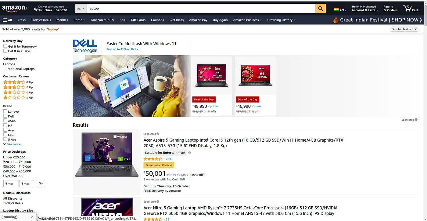Click the India flag language icon
427x221 pixels.
336,9
